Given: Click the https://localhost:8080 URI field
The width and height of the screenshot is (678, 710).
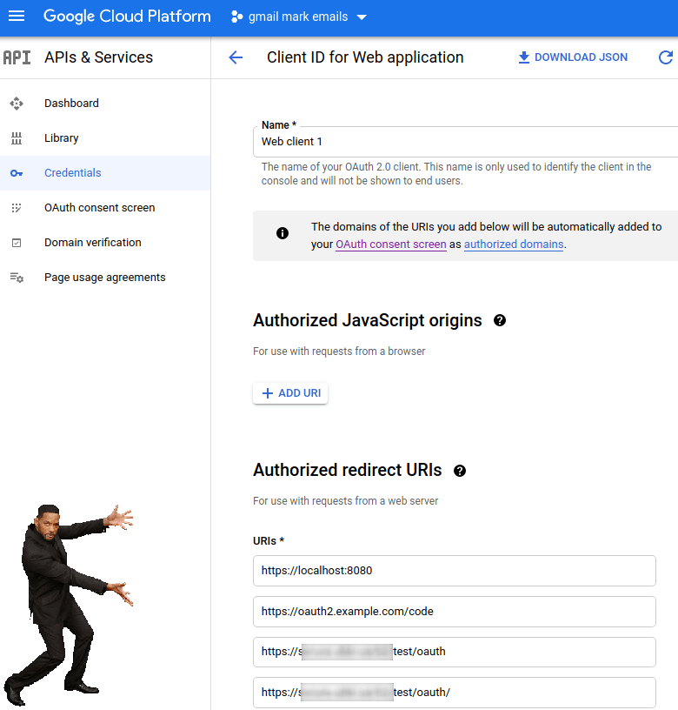Looking at the screenshot, I should [x=455, y=571].
